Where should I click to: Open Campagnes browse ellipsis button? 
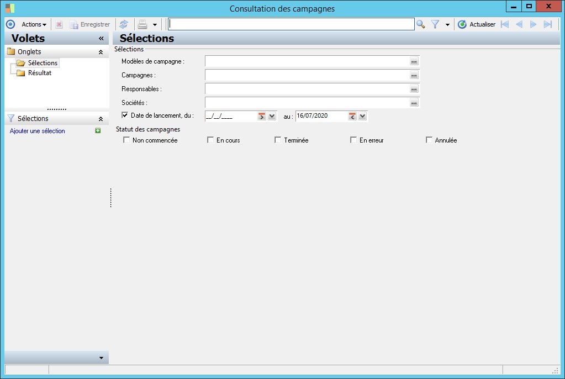tap(414, 75)
